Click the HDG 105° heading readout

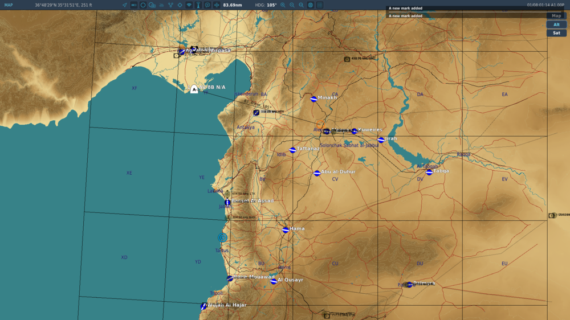(x=266, y=5)
